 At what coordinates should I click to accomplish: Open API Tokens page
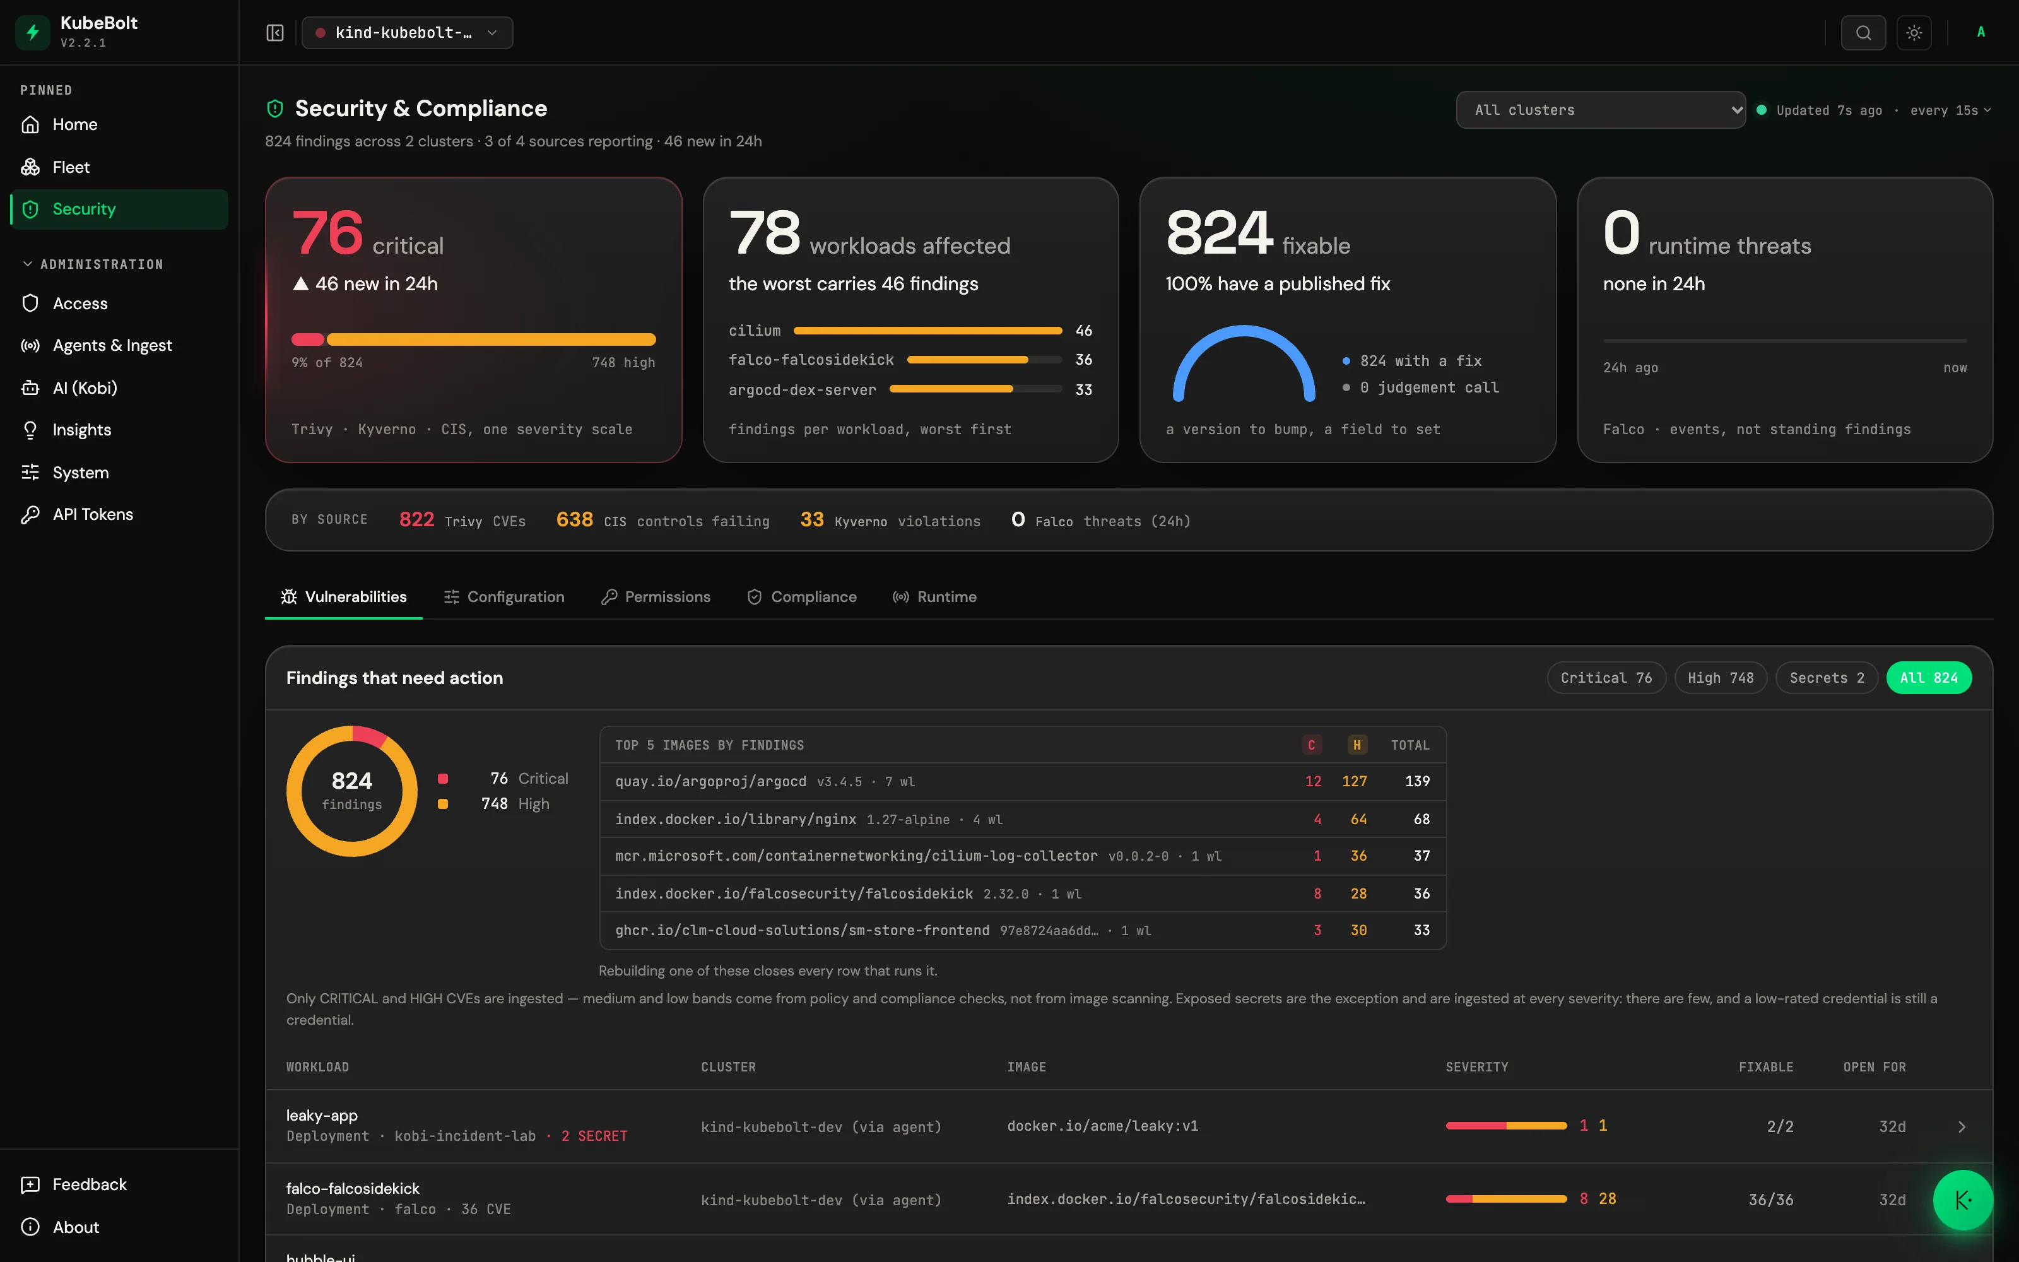[x=119, y=514]
